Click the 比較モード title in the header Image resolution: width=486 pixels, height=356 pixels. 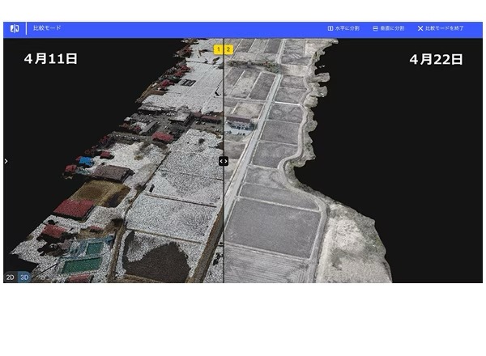[47, 28]
